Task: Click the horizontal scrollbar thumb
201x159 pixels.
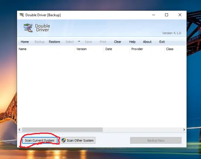Action: (62, 130)
